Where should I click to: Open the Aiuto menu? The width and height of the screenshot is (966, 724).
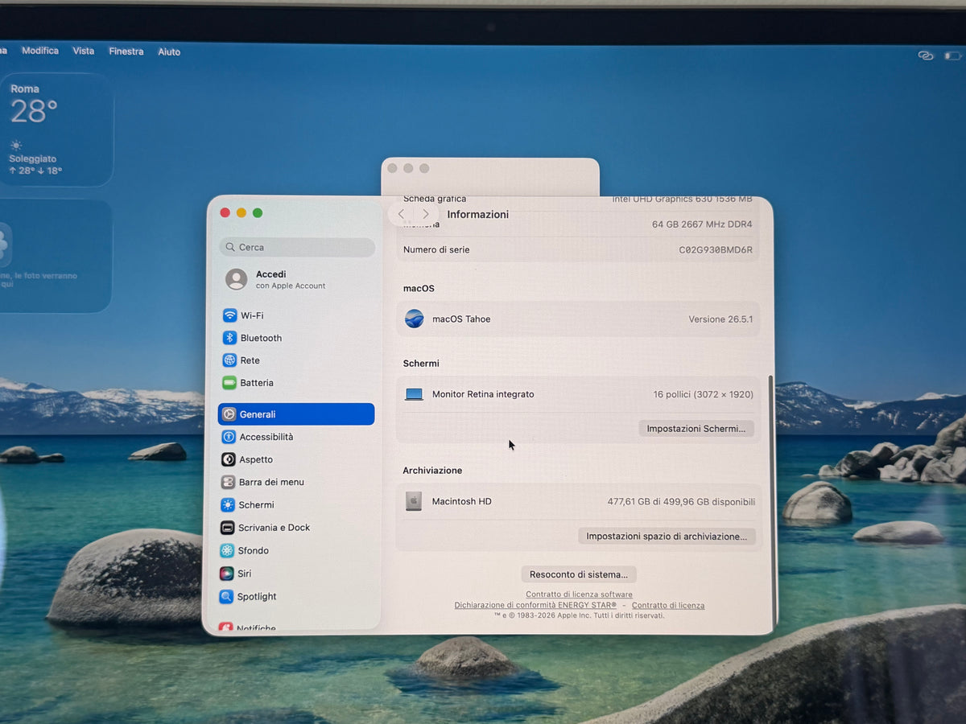169,52
